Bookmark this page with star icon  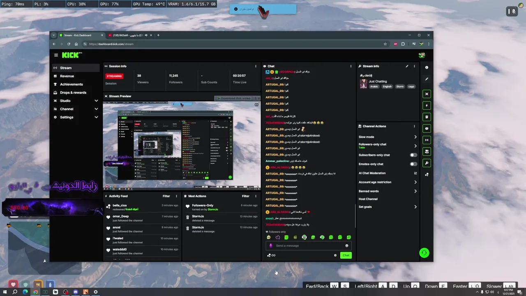[385, 44]
